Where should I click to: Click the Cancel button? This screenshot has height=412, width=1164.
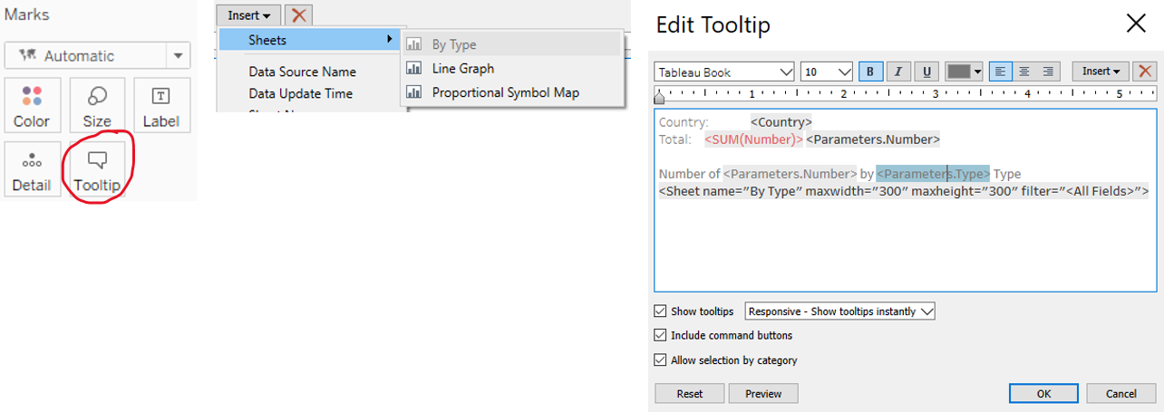point(1120,394)
